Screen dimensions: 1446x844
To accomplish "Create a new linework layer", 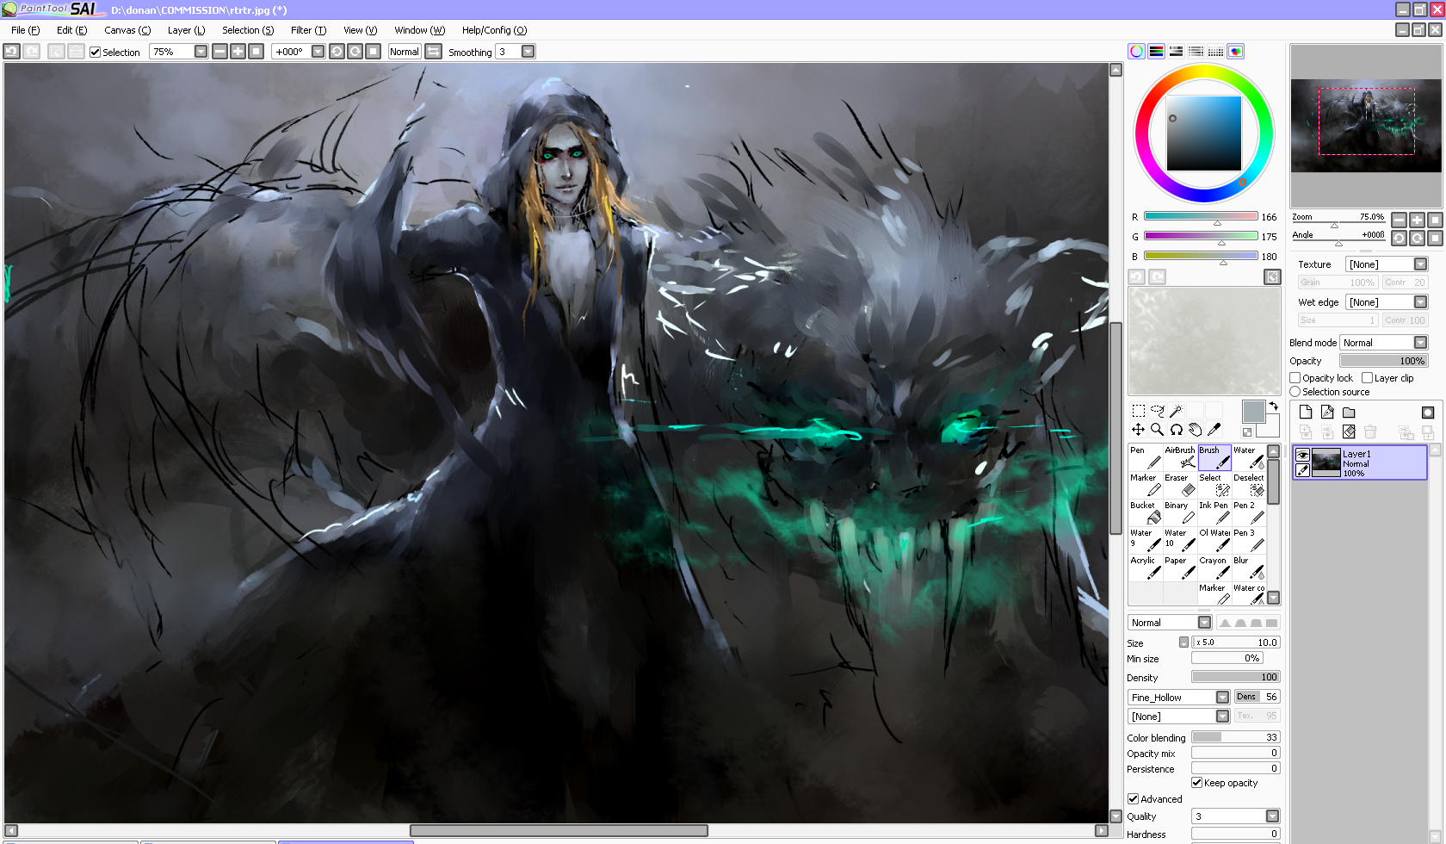I will coord(1327,413).
